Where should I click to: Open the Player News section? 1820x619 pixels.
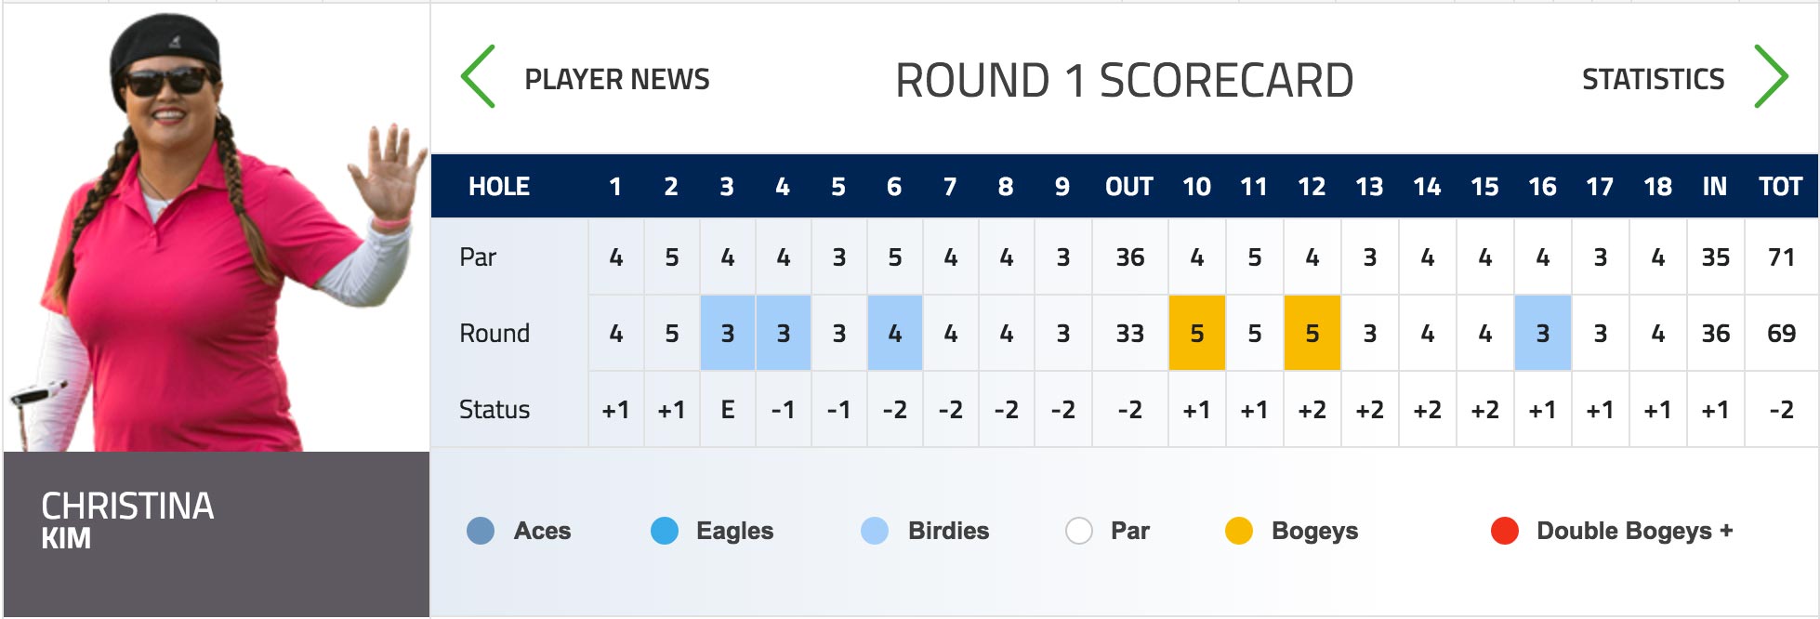[x=616, y=80]
